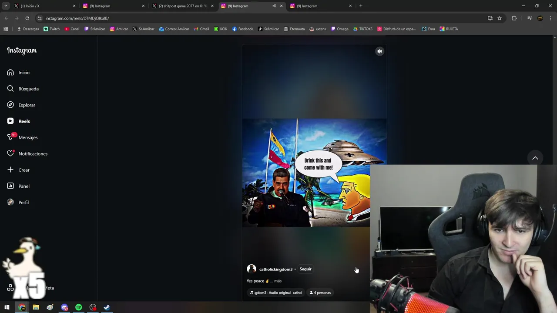Viewport: 557px width, 313px height.
Task: Open RULETA bookmark
Action: coord(449,29)
